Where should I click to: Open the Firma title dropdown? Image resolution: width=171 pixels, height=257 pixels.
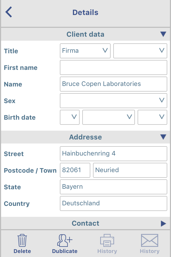[85, 51]
